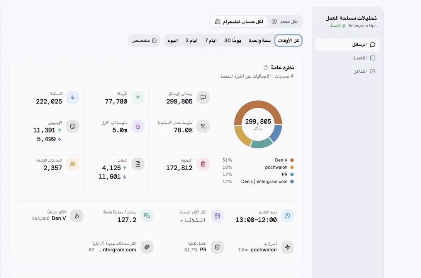Click the file upload icon for الملفات

point(138,164)
